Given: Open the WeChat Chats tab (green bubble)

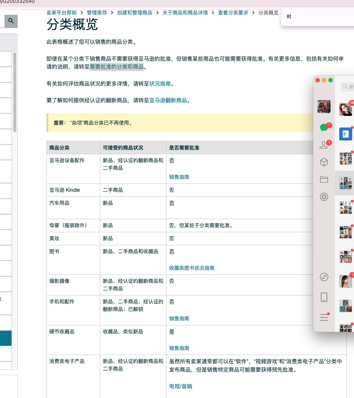Looking at the screenshot, I should (324, 127).
